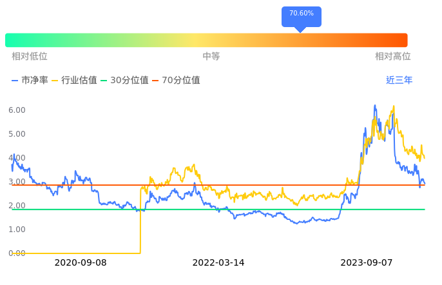Click the orange line marker before 70分位值

pos(155,81)
